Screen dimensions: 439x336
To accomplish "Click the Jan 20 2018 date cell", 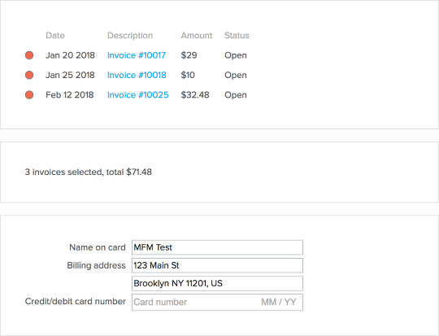I will (x=70, y=55).
